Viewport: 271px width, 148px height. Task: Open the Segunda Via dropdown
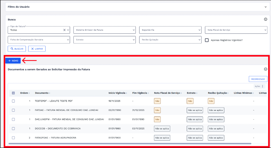point(170,30)
